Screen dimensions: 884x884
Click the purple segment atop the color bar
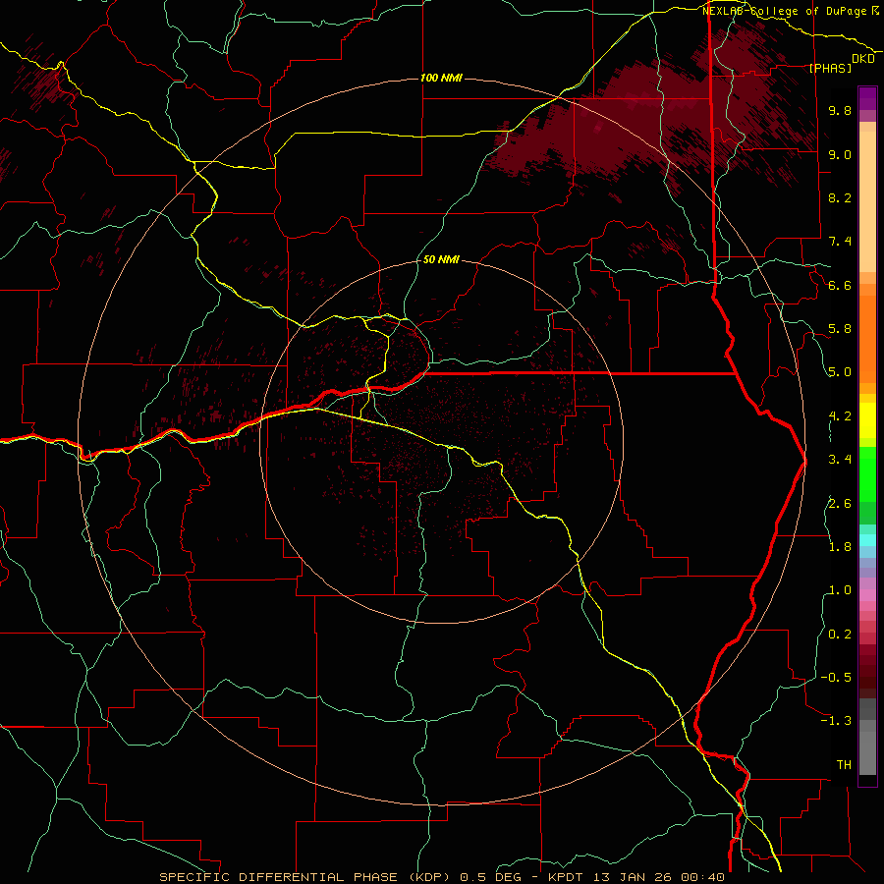coord(867,98)
